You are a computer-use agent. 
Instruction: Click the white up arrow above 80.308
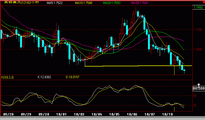point(199,85)
